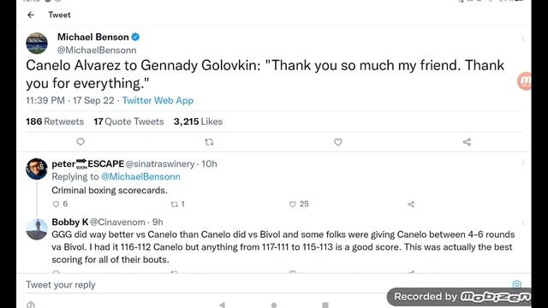Attach a photo using the camera icon
Screen dimensions: 548x308
(516, 284)
